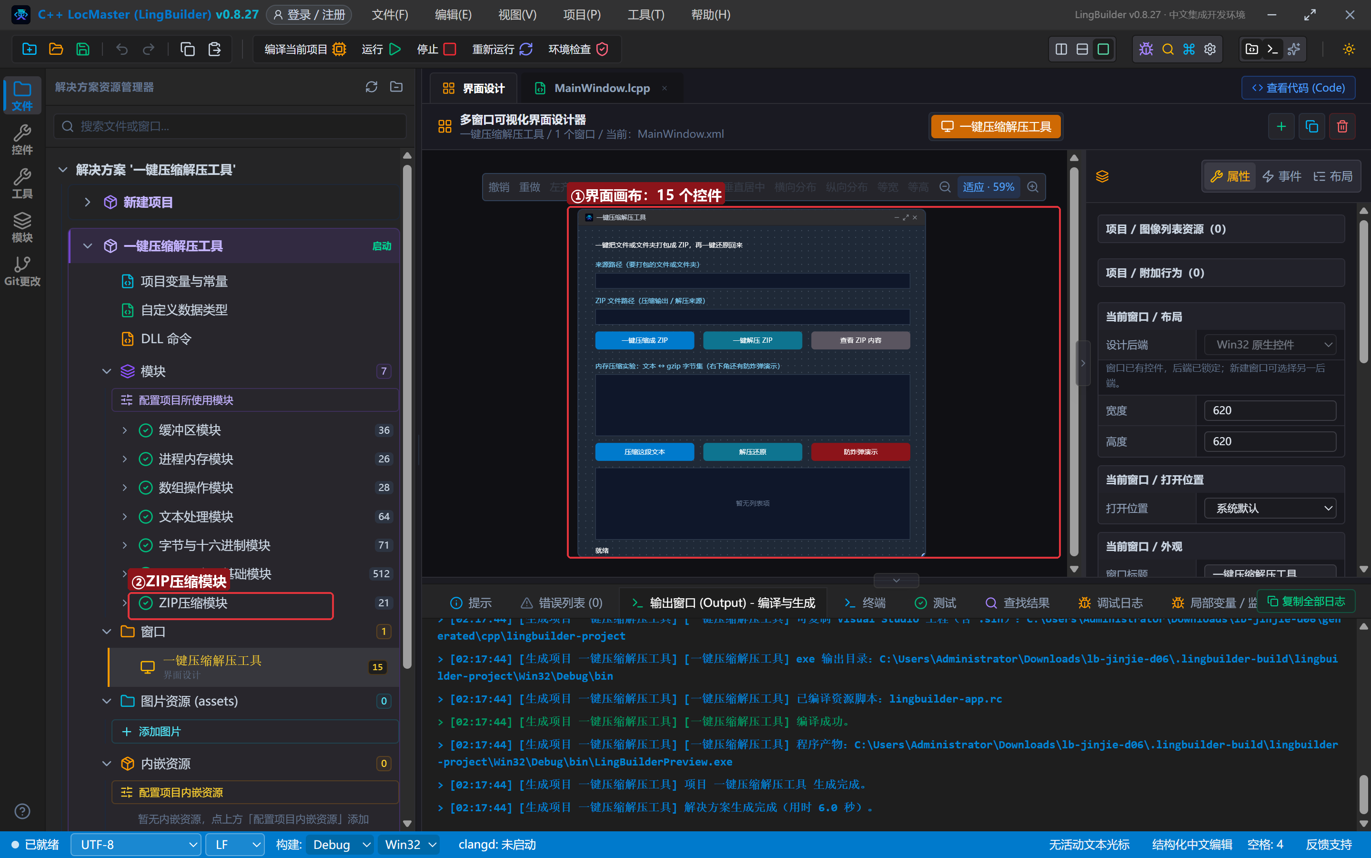This screenshot has width=1371, height=858.
Task: Click the 添加图片 button
Action: (x=254, y=732)
